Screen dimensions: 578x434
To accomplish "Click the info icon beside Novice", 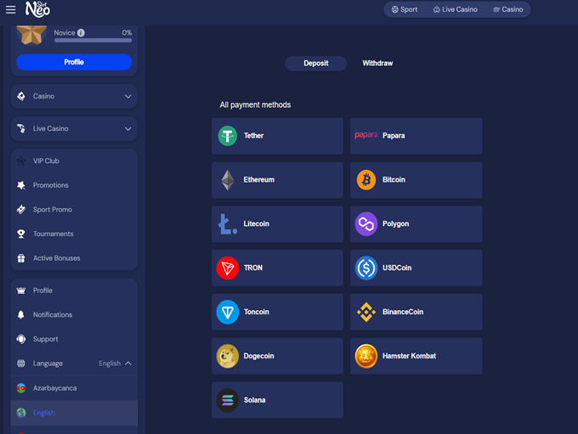I will 81,33.
